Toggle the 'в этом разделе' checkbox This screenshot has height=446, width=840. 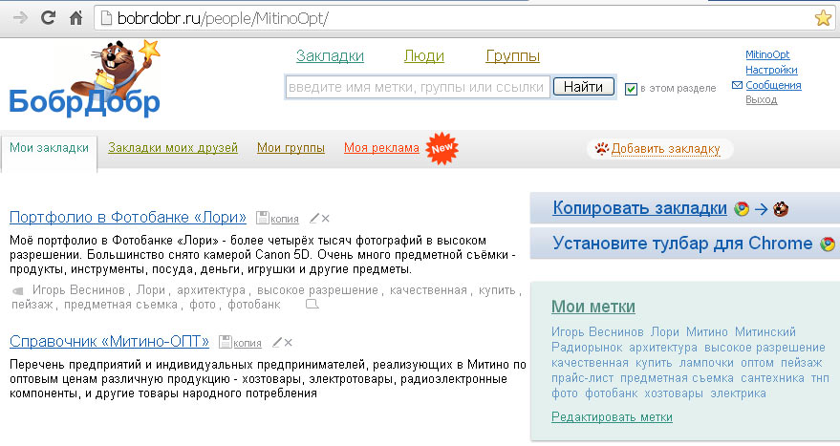(x=631, y=89)
